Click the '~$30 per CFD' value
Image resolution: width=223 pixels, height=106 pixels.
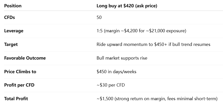pyautogui.click(x=111, y=85)
